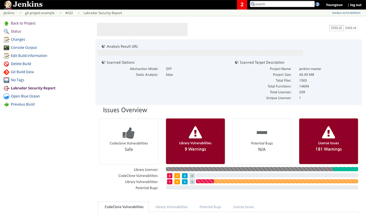
Task: Click blue severity swatch in CodeClone Vulnerabilities row
Action: 185,176
